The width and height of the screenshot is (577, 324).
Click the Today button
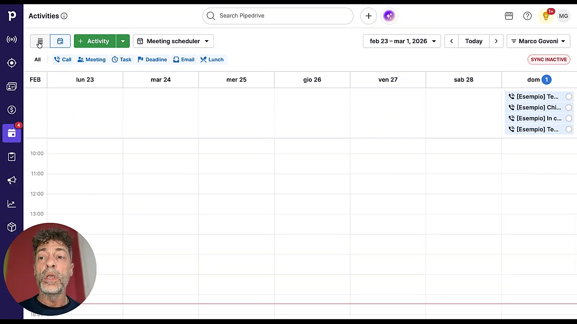point(474,41)
